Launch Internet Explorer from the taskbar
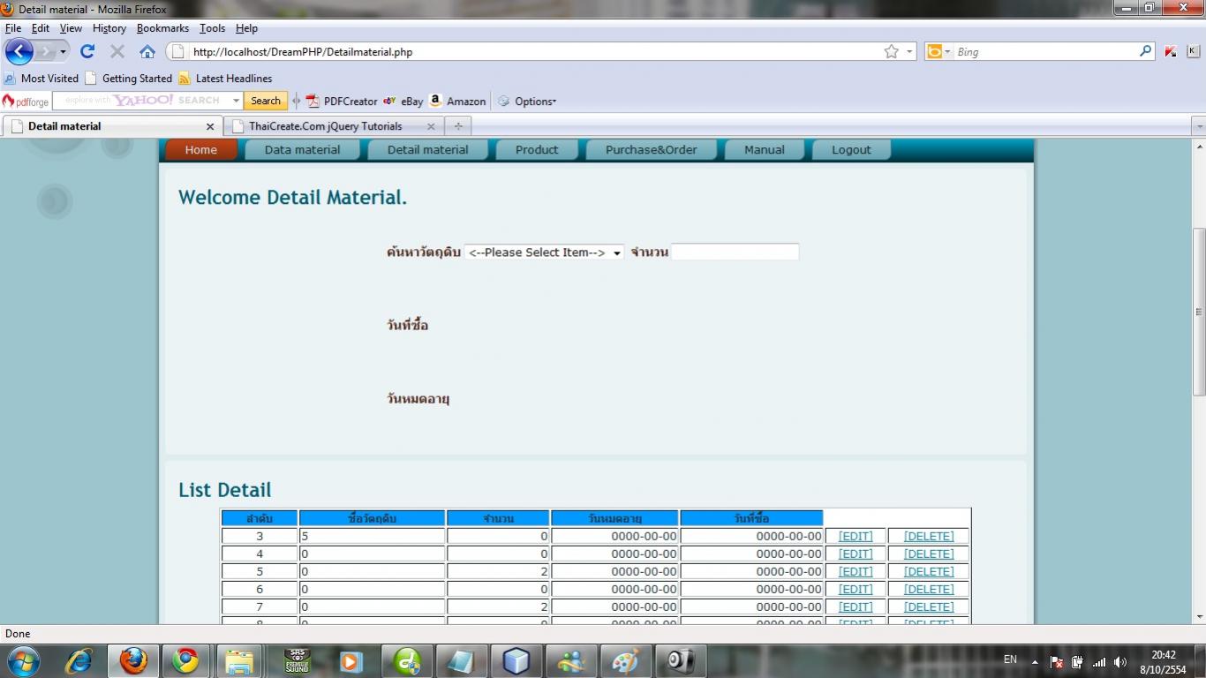Screen dimensions: 1206x678 [79, 660]
